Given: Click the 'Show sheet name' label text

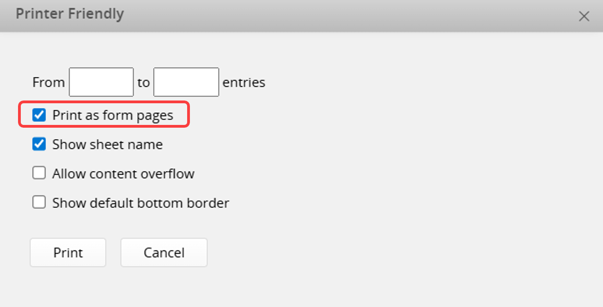Looking at the screenshot, I should [x=107, y=145].
